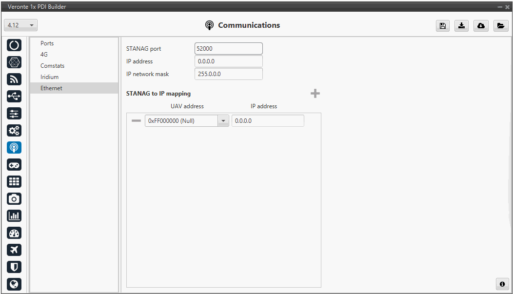
Task: Open the Iridium menu item
Action: [x=49, y=77]
